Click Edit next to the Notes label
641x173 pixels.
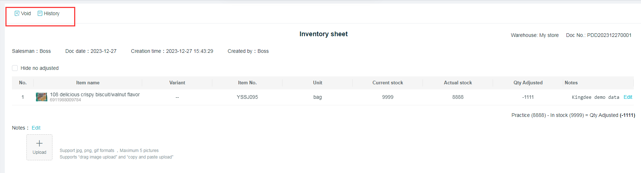pyautogui.click(x=36, y=128)
